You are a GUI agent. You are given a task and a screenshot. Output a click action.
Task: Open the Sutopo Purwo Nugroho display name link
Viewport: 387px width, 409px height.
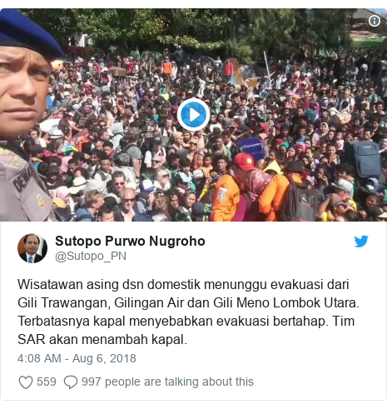click(x=130, y=241)
